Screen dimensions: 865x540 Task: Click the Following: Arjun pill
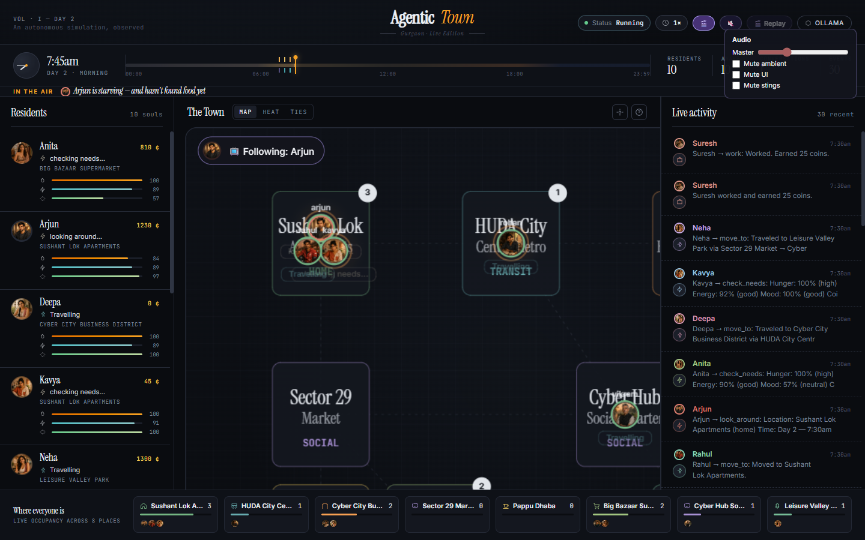[x=261, y=151]
